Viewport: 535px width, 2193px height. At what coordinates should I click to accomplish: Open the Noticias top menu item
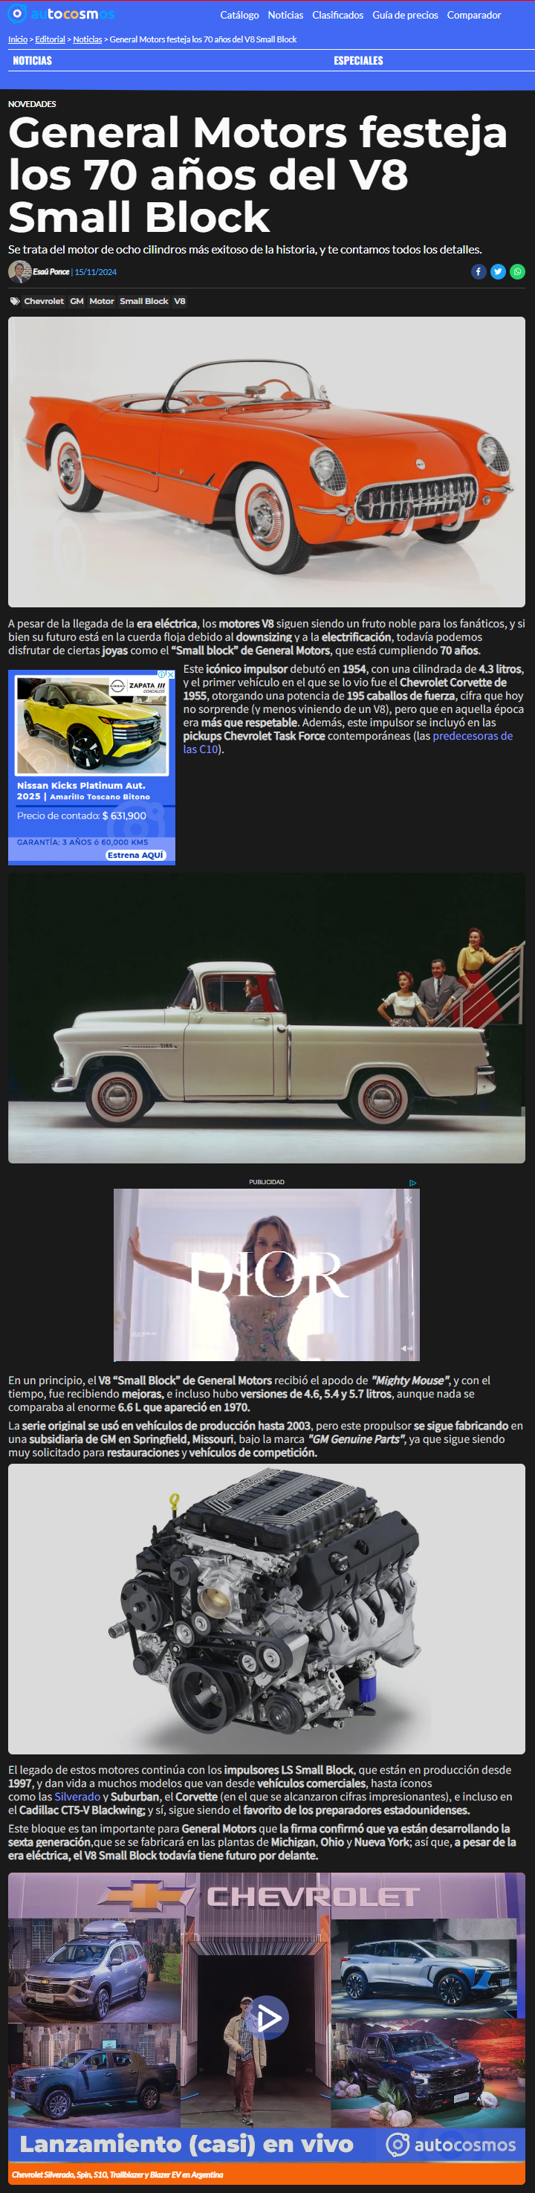coord(286,14)
